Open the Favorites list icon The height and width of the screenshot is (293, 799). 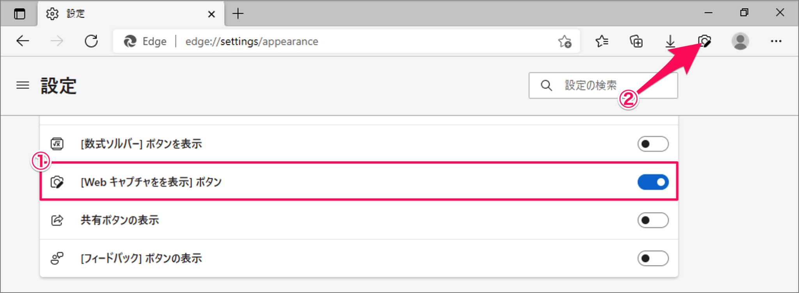pyautogui.click(x=602, y=41)
